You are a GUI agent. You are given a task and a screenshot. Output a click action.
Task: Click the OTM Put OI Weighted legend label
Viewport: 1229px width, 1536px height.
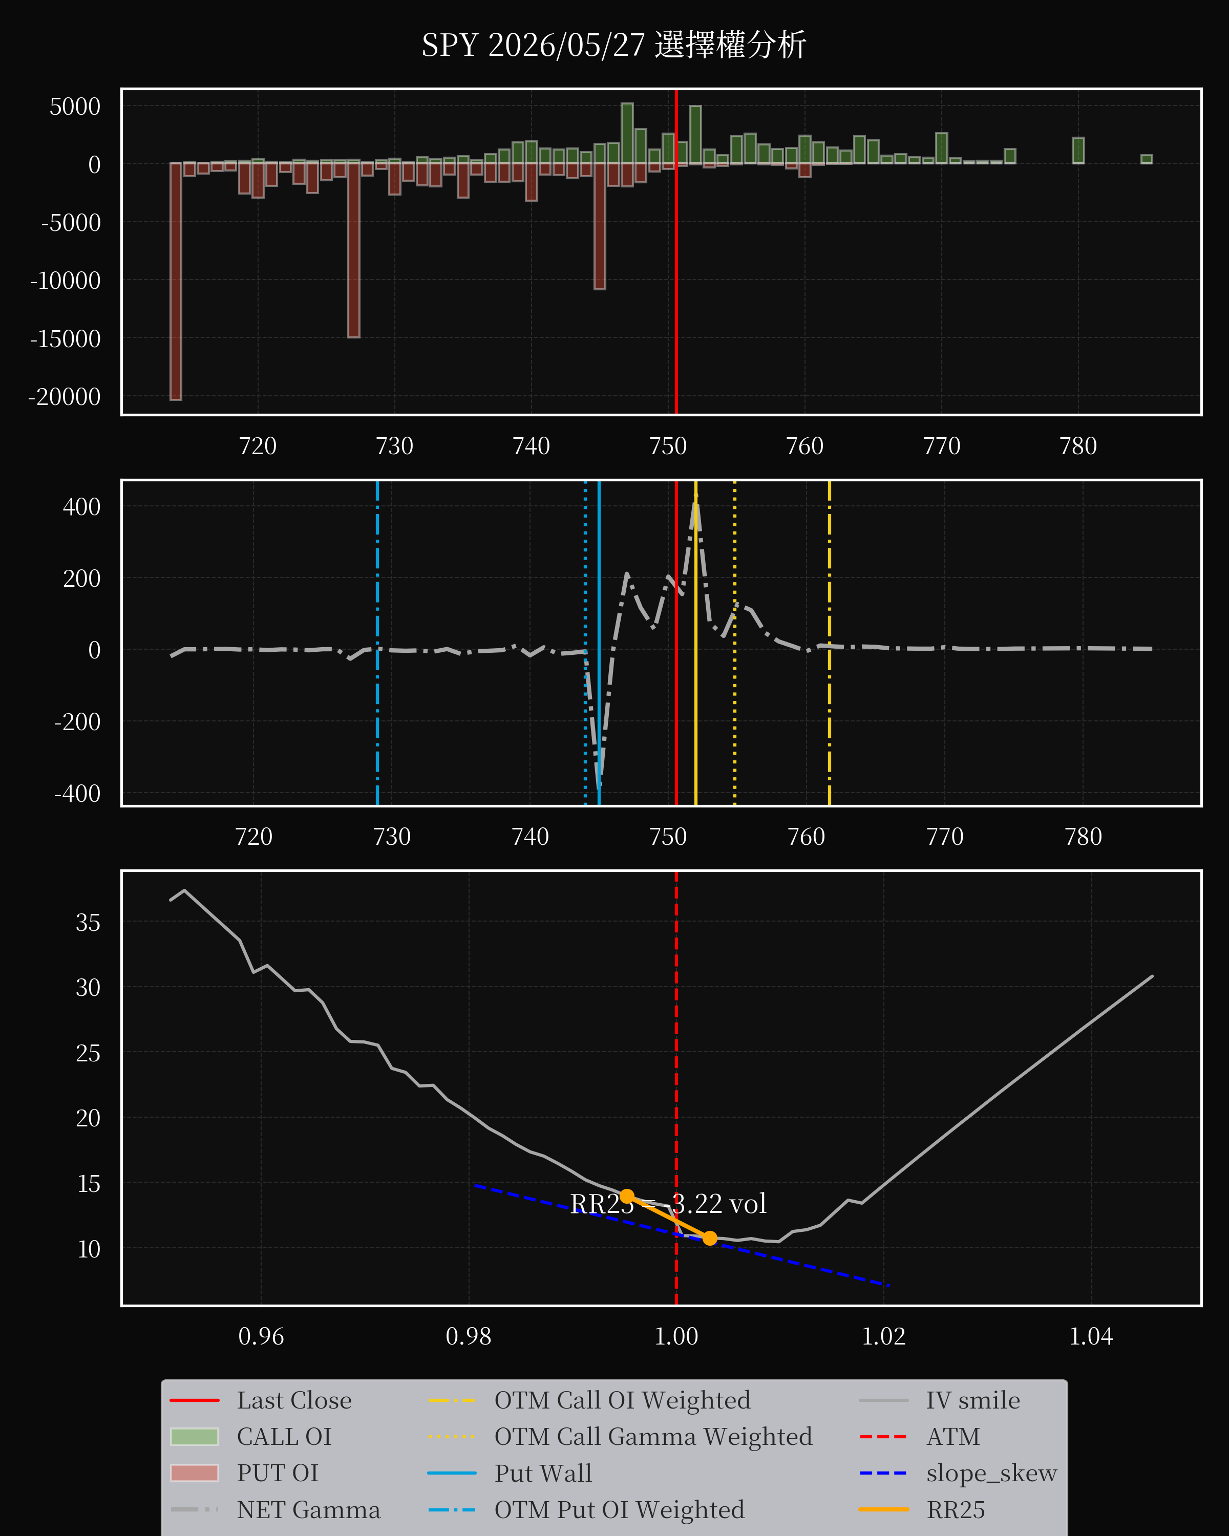point(619,1510)
